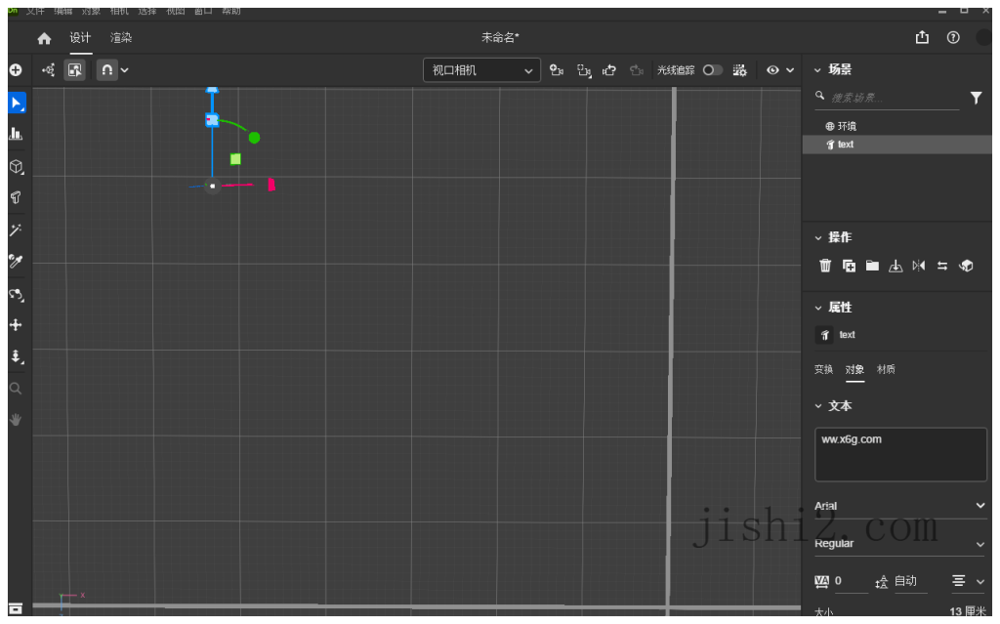Open the 材质 properties tab
The height and width of the screenshot is (624, 1000).
pyautogui.click(x=886, y=369)
